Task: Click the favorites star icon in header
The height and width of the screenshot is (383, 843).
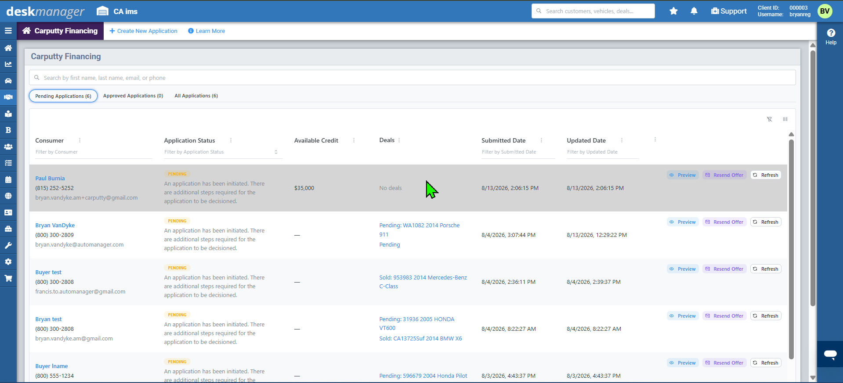Action: pyautogui.click(x=673, y=11)
